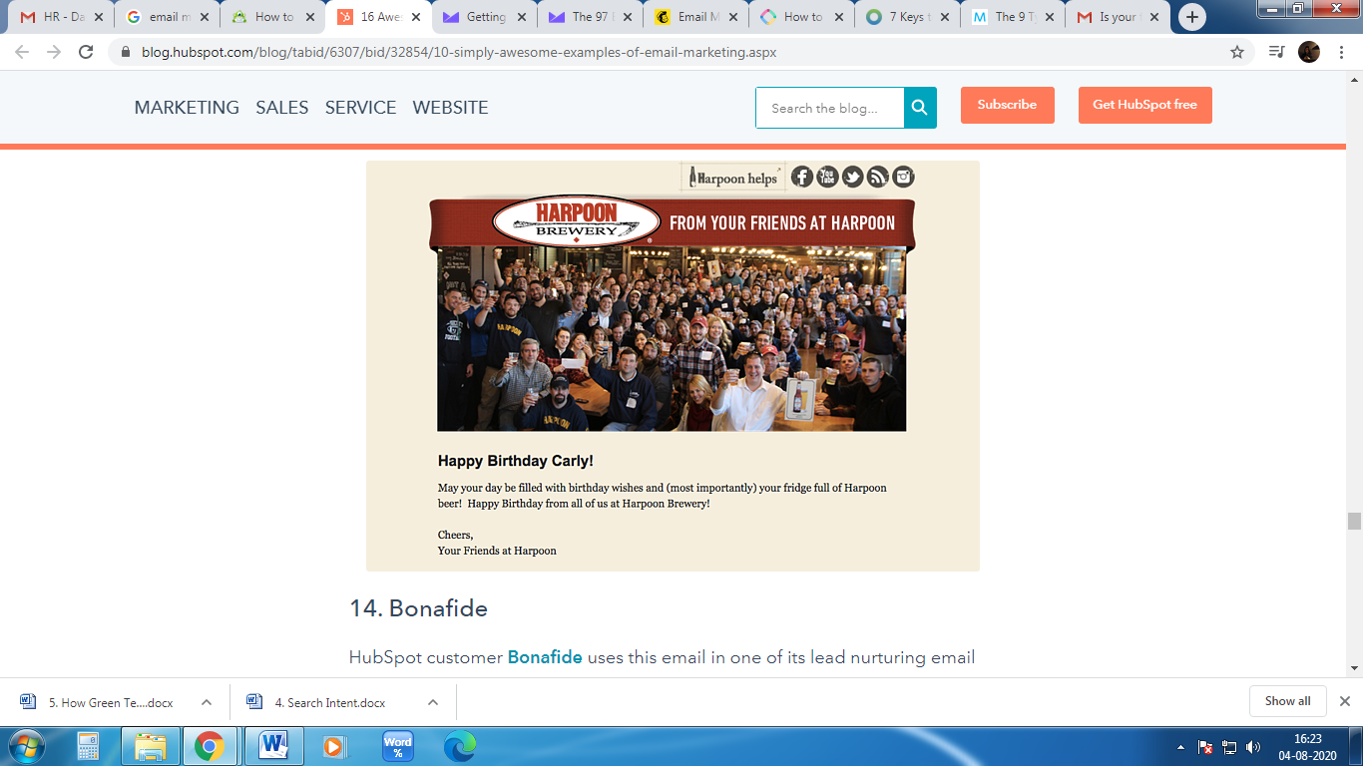Image resolution: width=1363 pixels, height=766 pixels.
Task: Click the YouTube icon in Harpoon email
Action: coord(827,177)
